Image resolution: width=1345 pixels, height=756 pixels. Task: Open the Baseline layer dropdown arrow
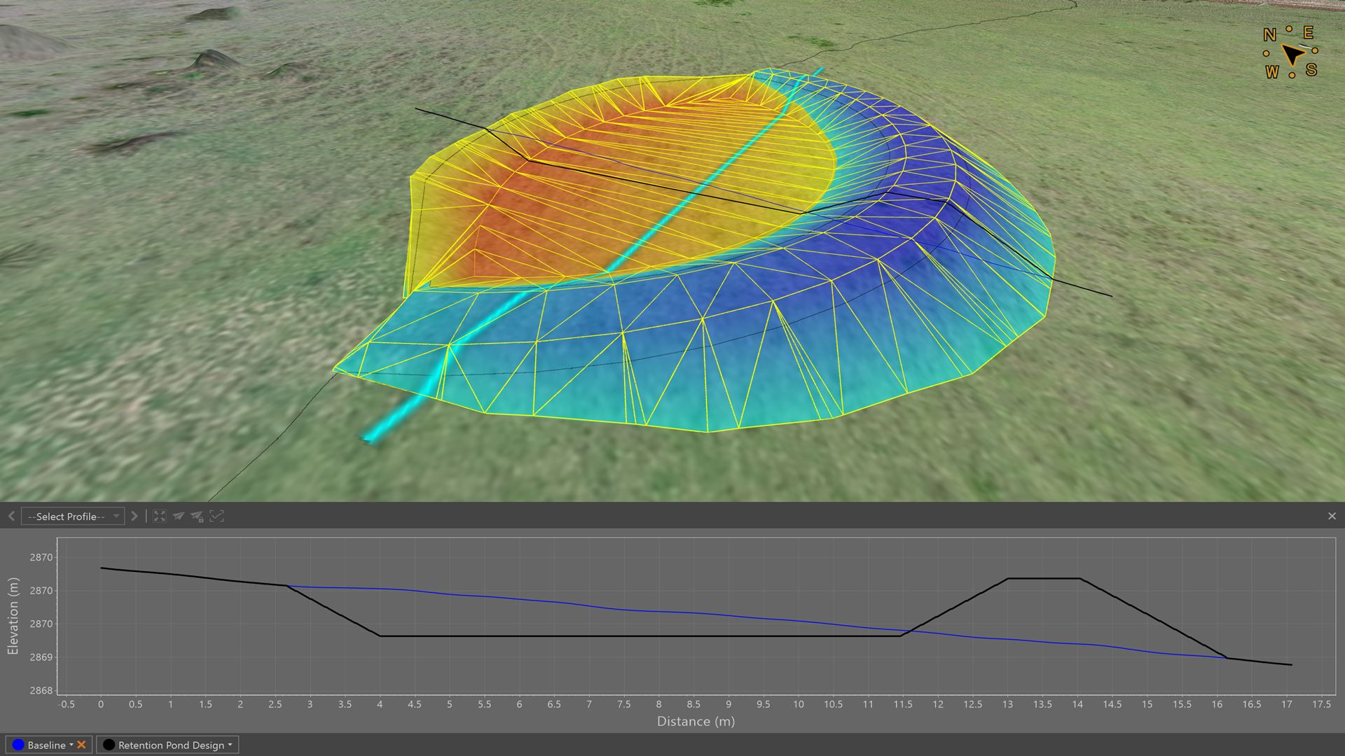71,745
